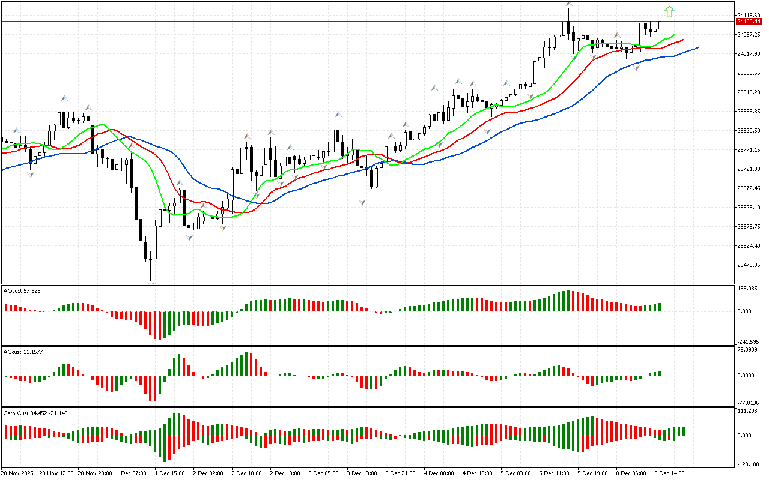The height and width of the screenshot is (480, 769).
Task: Select the lowest down fractal below 8 Dec candles
Action: point(637,68)
